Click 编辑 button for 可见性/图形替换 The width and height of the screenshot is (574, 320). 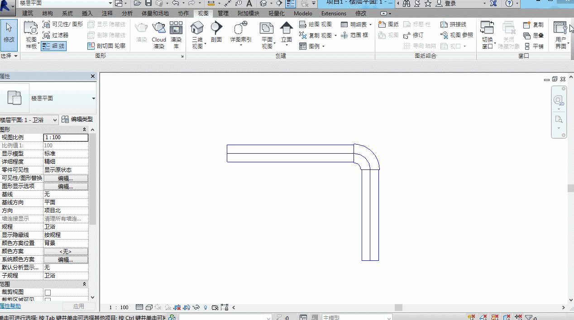pos(66,178)
